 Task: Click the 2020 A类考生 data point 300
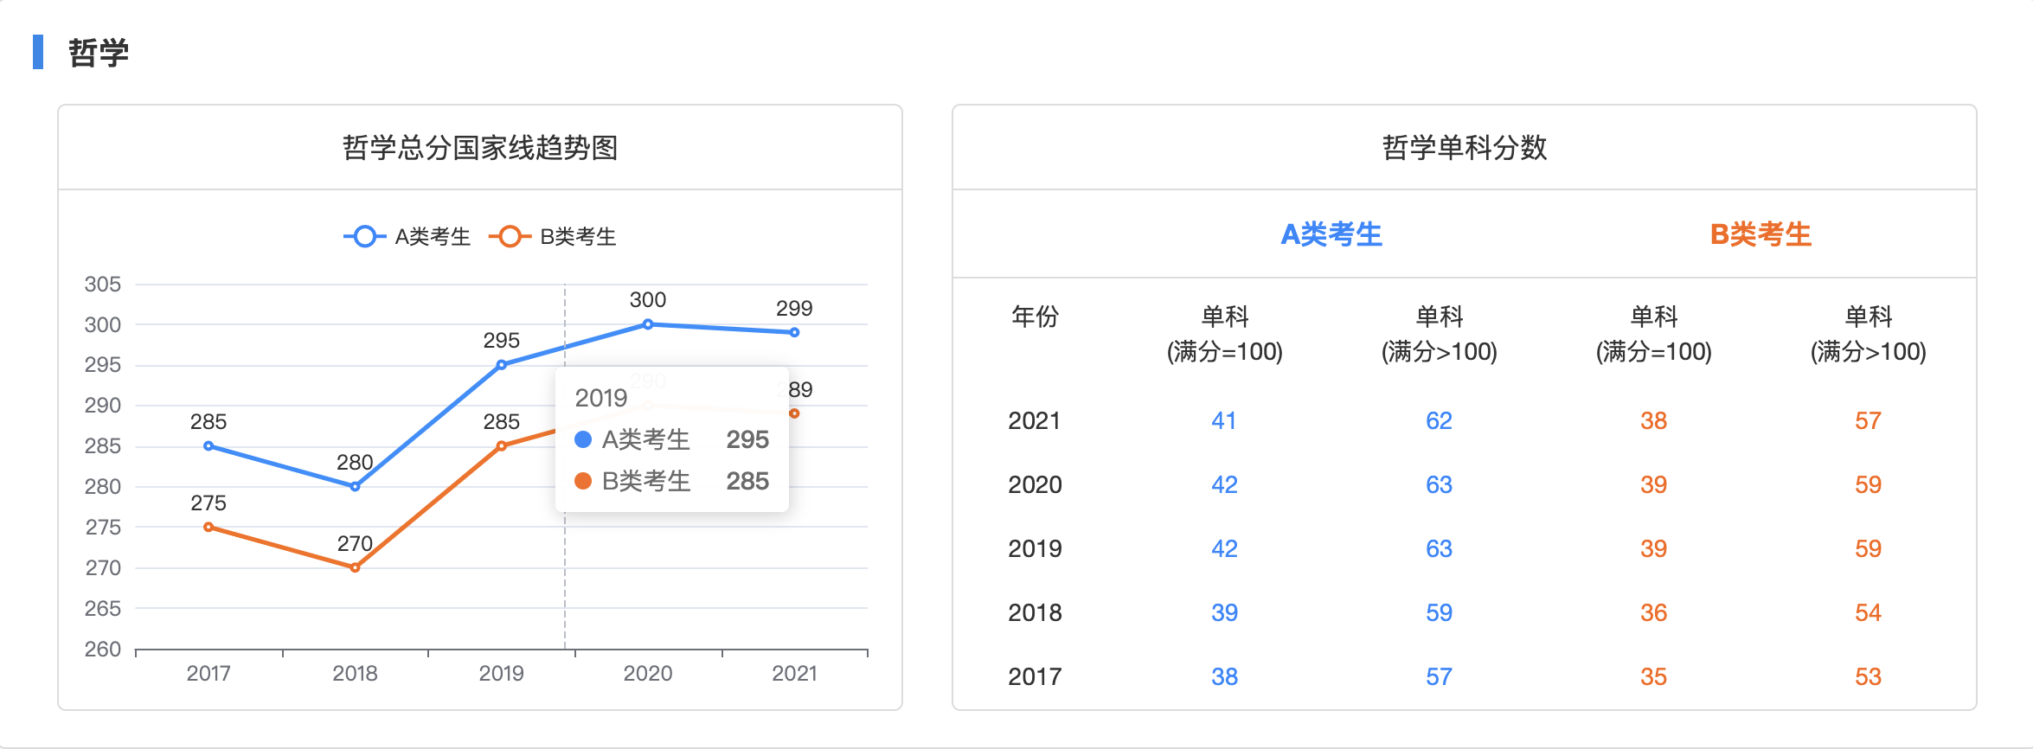tap(648, 324)
